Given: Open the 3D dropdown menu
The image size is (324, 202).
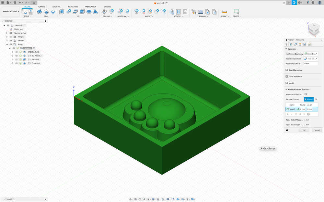Looking at the screenshot, I should [78, 16].
